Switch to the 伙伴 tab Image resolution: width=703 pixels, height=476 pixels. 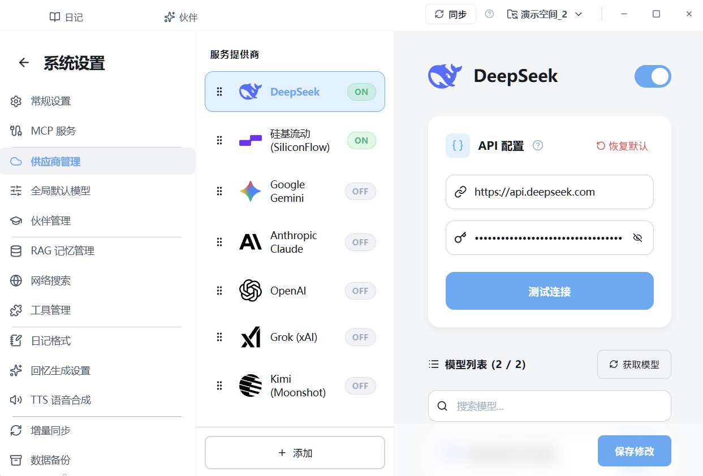[x=180, y=18]
